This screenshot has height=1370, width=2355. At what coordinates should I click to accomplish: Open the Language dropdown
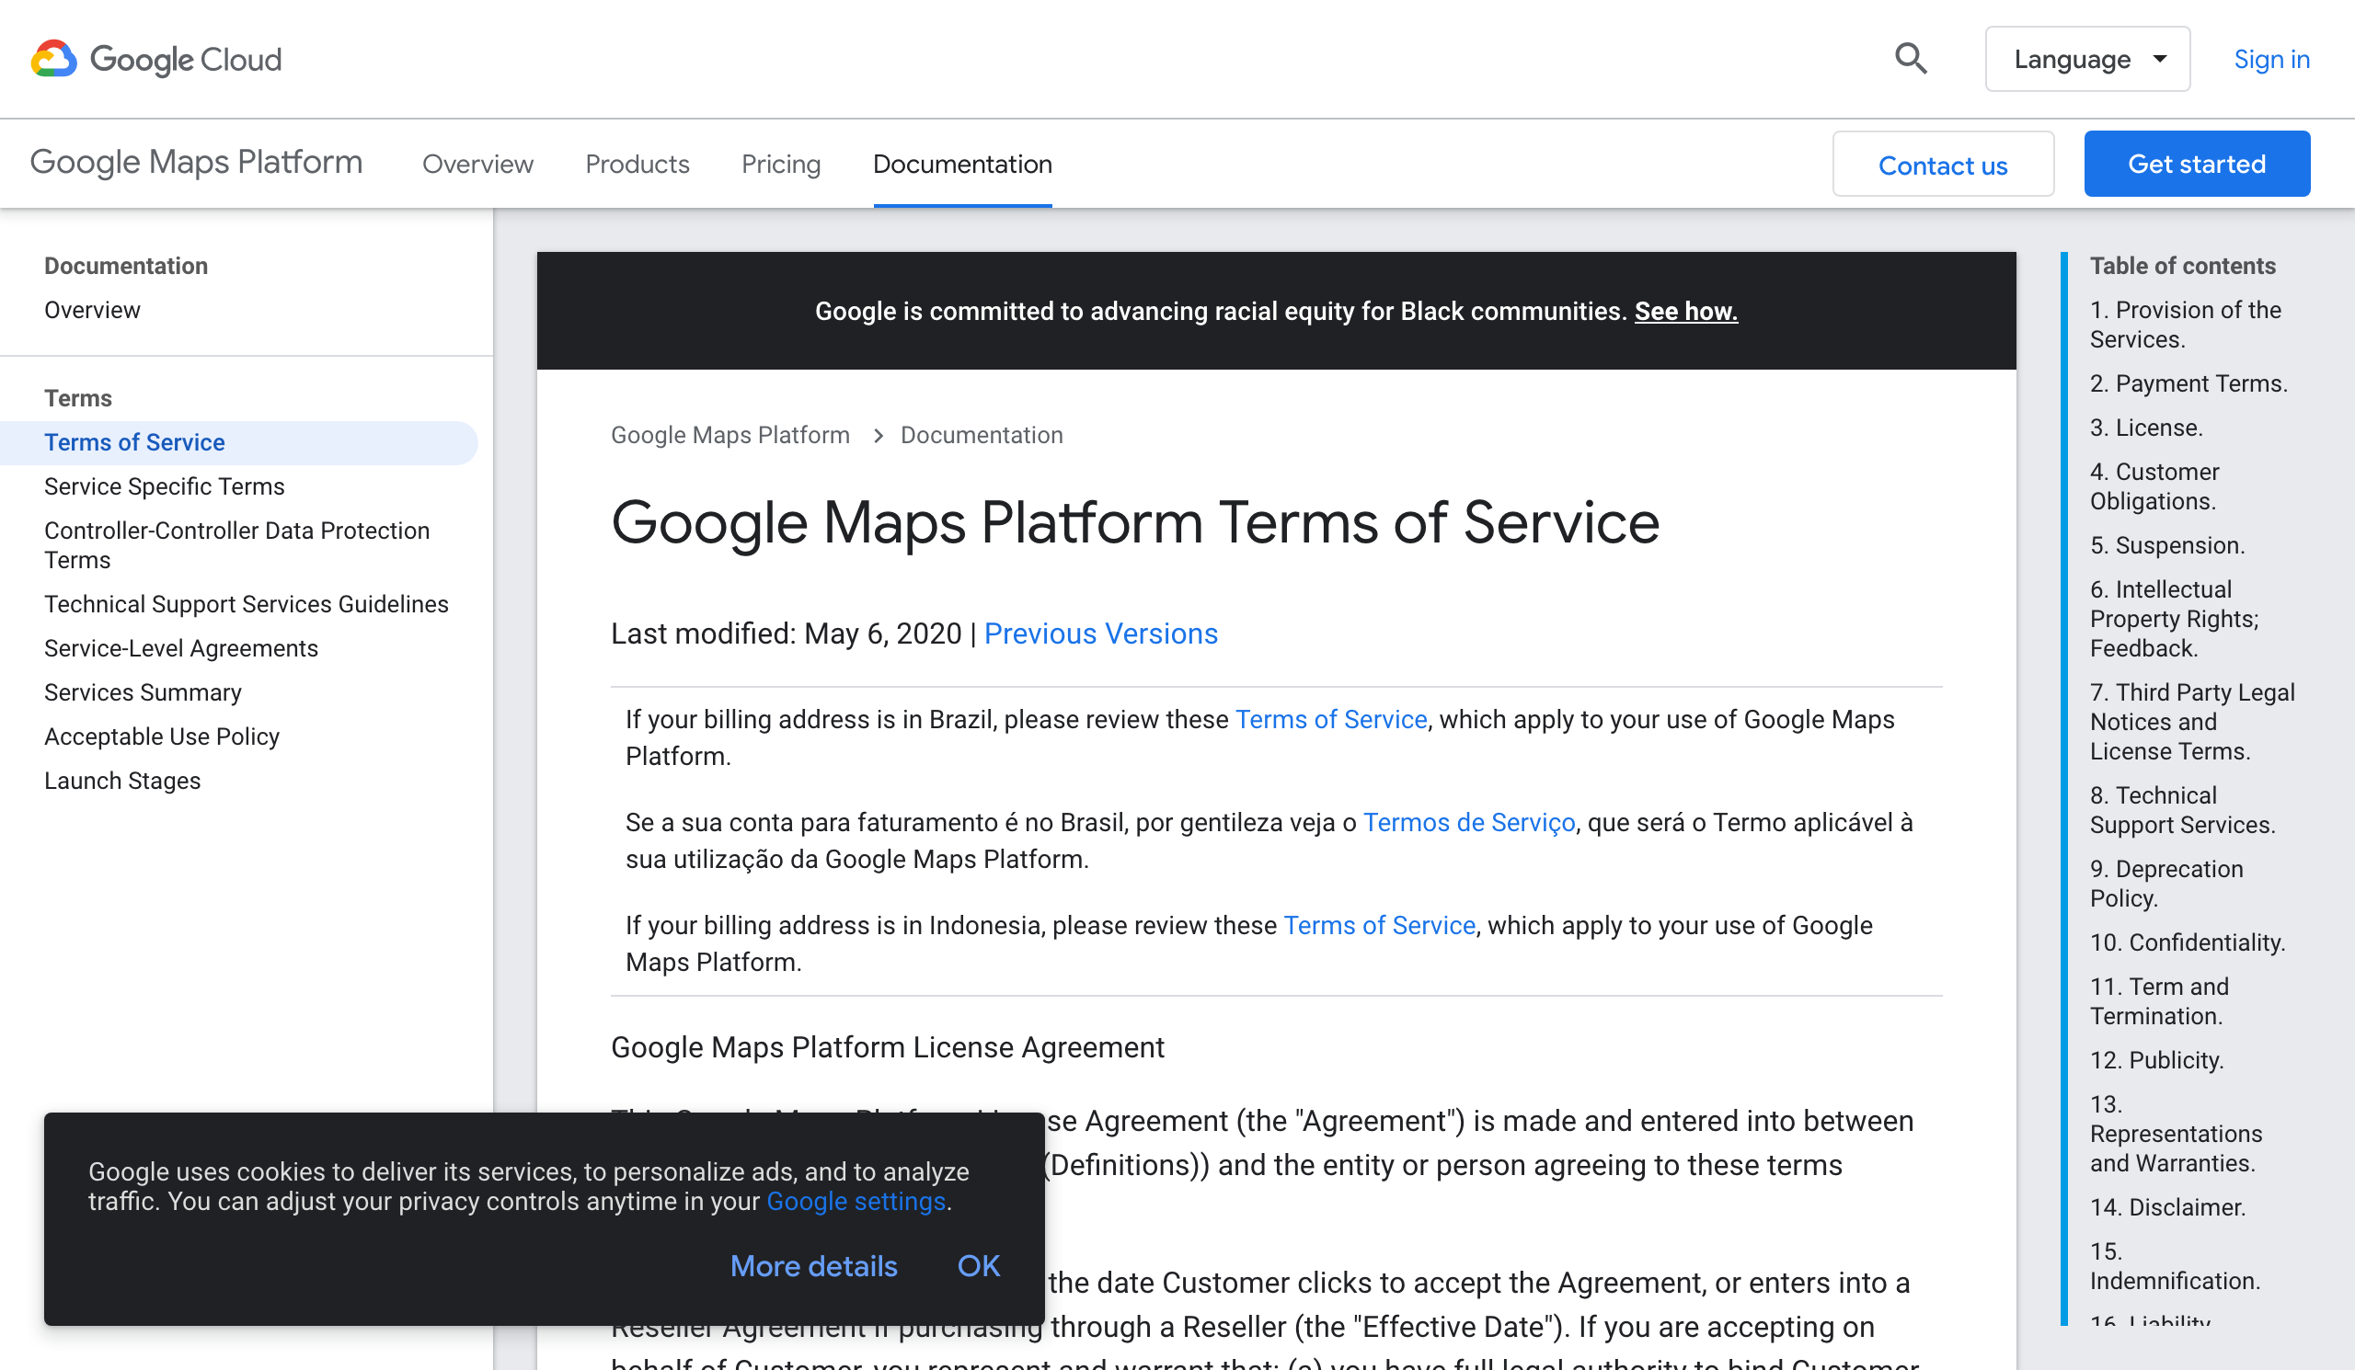[2086, 59]
